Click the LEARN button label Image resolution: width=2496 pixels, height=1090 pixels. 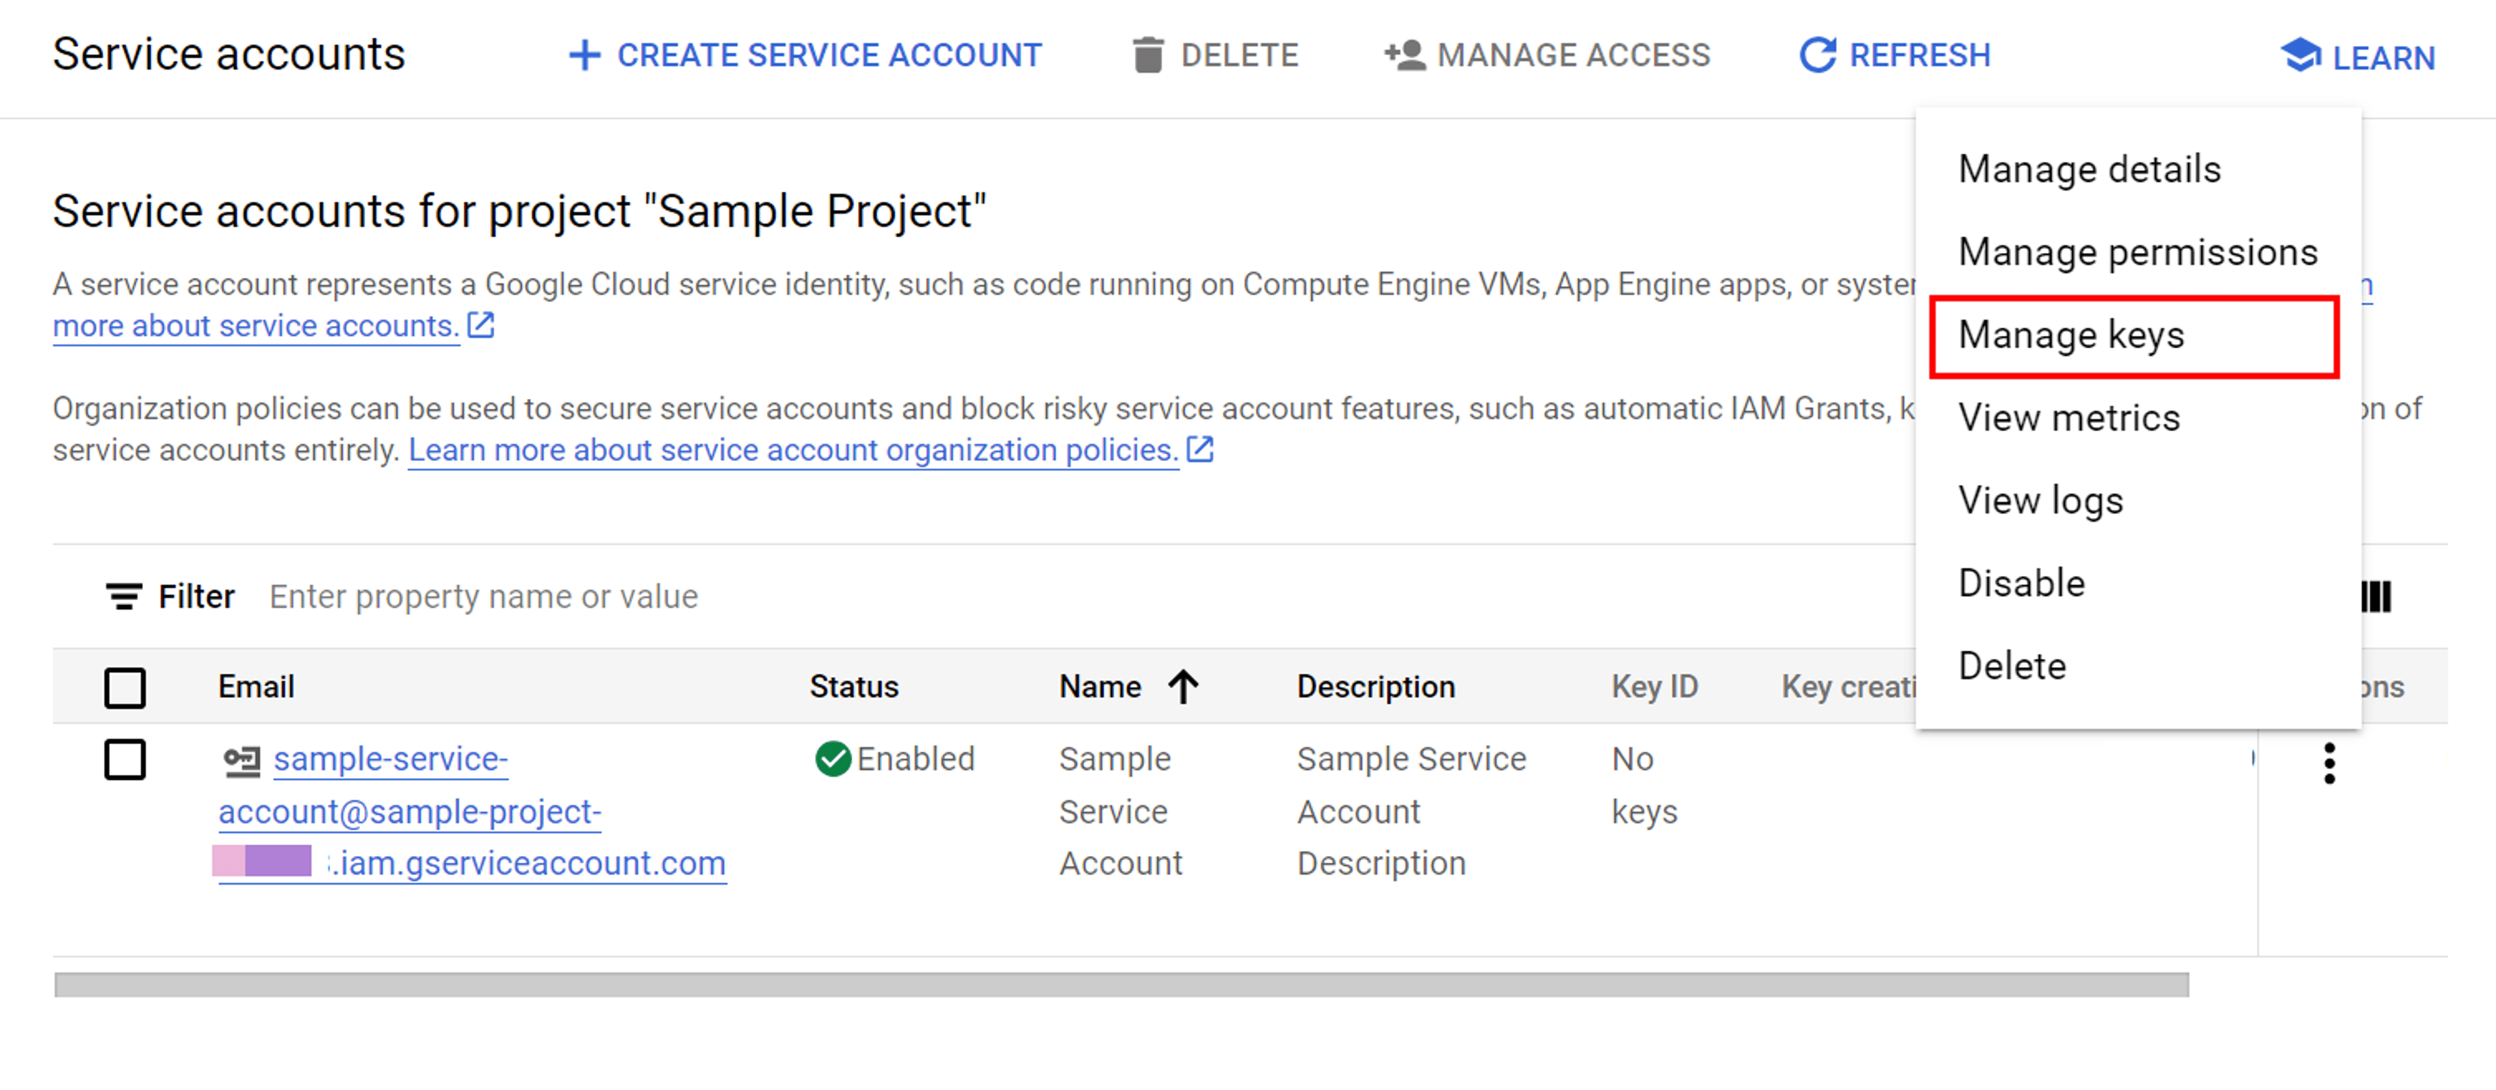[2384, 58]
